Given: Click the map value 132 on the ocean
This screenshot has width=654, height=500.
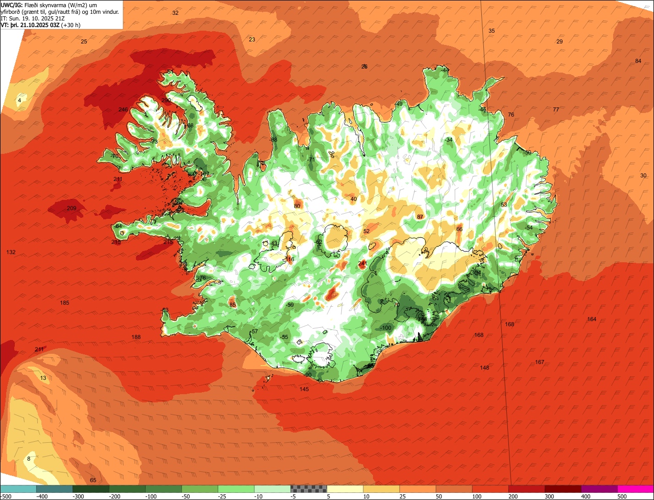Looking at the screenshot, I should coord(11,252).
